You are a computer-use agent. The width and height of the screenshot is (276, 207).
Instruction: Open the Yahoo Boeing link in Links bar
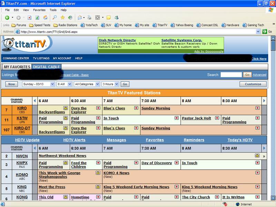click(182, 25)
